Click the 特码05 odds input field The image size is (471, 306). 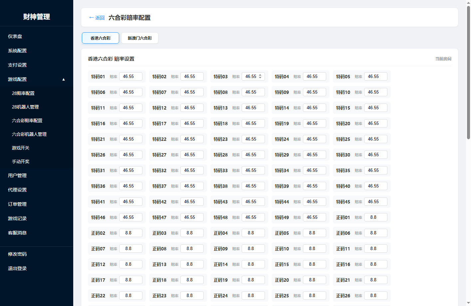376,77
